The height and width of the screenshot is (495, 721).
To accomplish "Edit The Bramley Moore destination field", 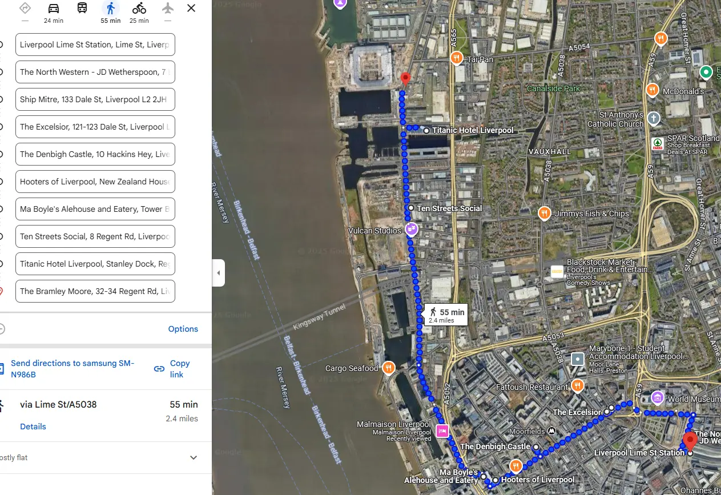I will [x=95, y=291].
